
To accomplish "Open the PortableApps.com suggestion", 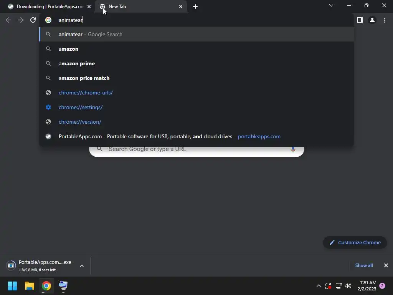I will pyautogui.click(x=196, y=136).
